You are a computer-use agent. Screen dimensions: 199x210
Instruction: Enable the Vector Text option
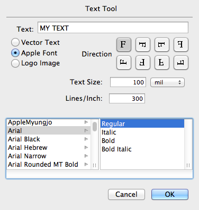point(15,42)
